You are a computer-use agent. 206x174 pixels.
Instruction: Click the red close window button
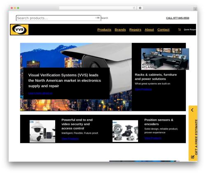coord(12,8)
